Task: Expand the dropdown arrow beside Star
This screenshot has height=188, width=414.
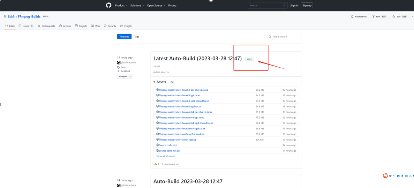Action: click(412, 17)
